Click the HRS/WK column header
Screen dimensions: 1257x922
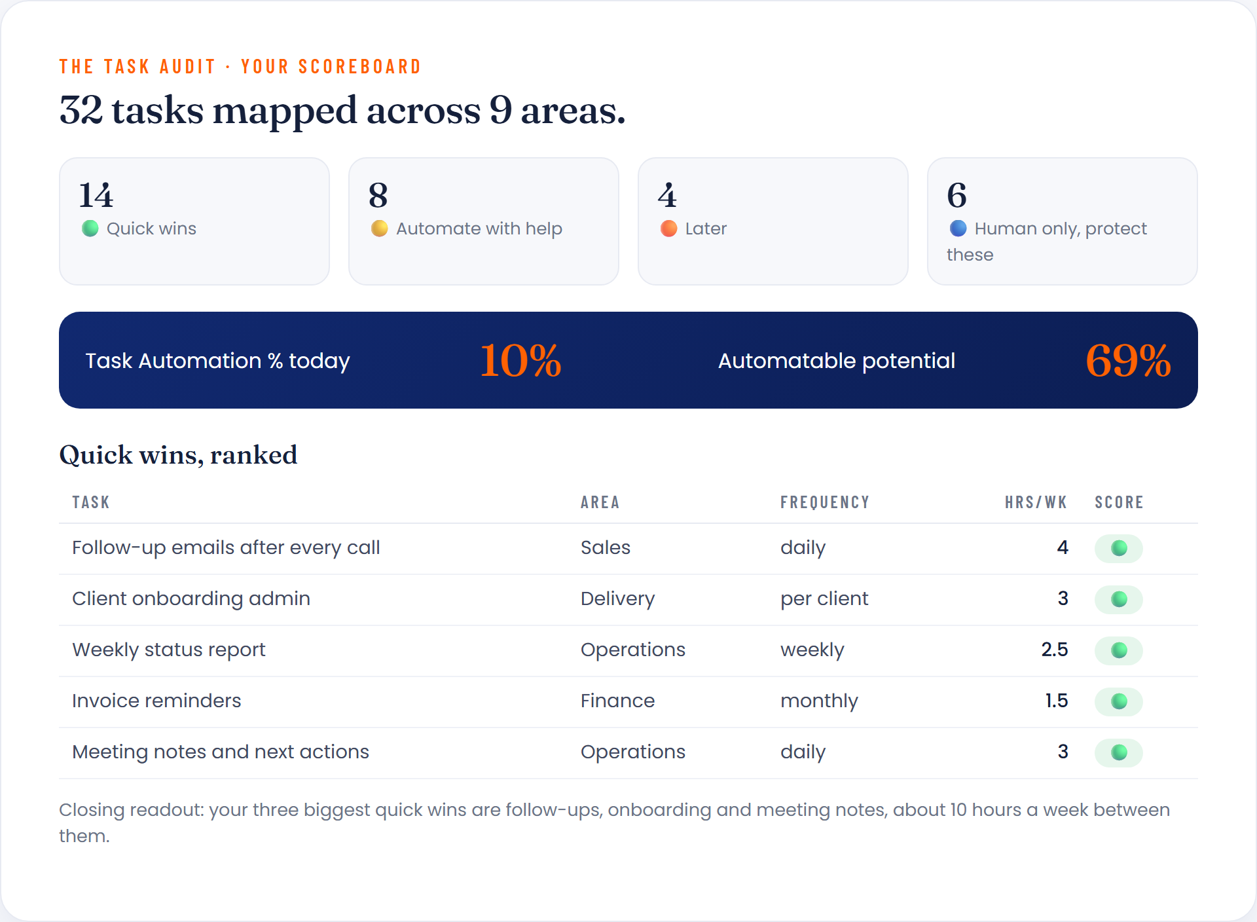[x=1036, y=502]
